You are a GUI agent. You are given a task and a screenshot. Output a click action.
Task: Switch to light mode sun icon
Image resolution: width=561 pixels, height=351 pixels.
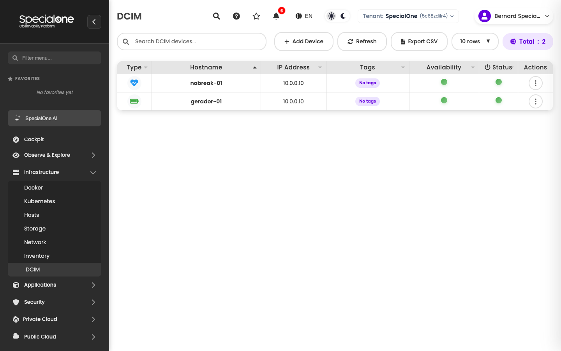[x=332, y=16]
